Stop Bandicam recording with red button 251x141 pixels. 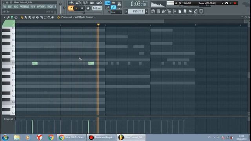[x=235, y=3]
